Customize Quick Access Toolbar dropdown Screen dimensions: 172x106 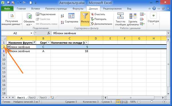pos(36,3)
